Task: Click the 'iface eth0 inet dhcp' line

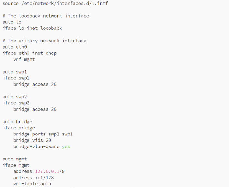Action: (30, 53)
